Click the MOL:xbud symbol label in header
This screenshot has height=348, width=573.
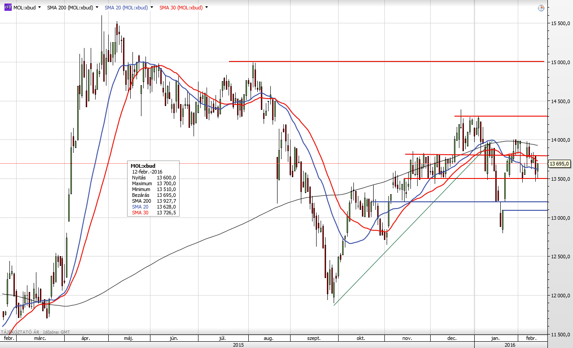pyautogui.click(x=25, y=8)
